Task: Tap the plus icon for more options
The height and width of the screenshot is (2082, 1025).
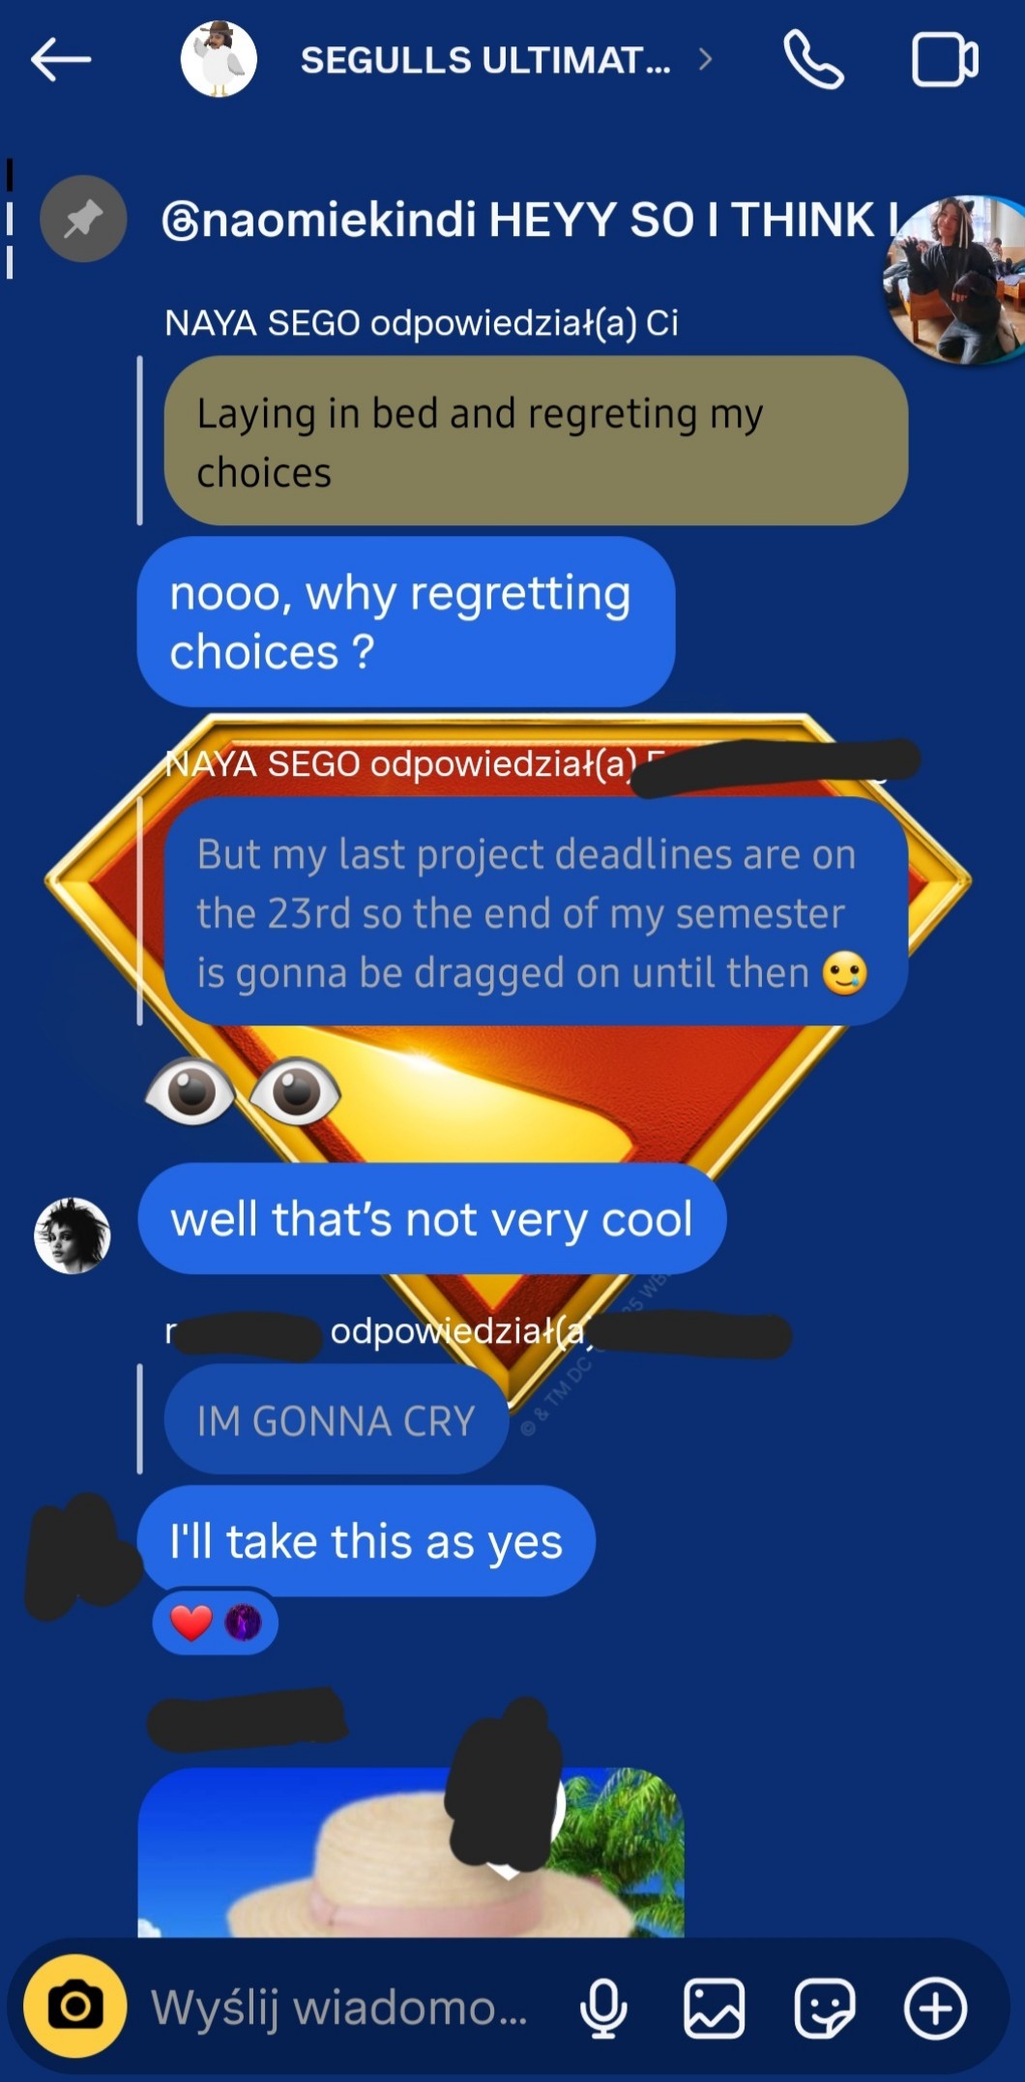Action: click(935, 2008)
